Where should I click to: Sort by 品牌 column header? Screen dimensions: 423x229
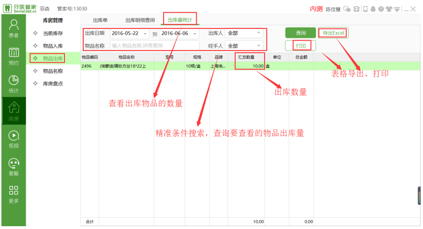[x=219, y=57]
